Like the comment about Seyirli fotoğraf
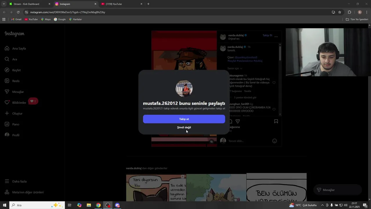The image size is (371, 209). pos(274,83)
